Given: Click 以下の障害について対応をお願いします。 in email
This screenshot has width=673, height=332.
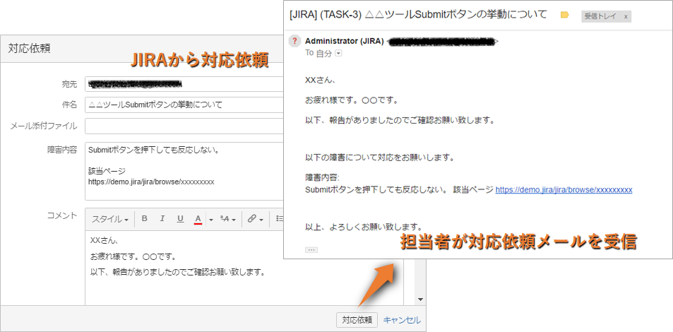Looking at the screenshot, I should [x=379, y=158].
